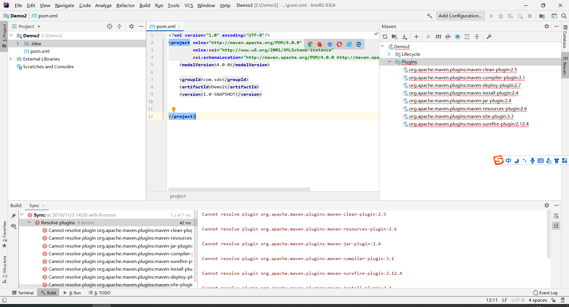Click 4 spaces indent setting
The image size is (569, 307).
tap(538, 300)
